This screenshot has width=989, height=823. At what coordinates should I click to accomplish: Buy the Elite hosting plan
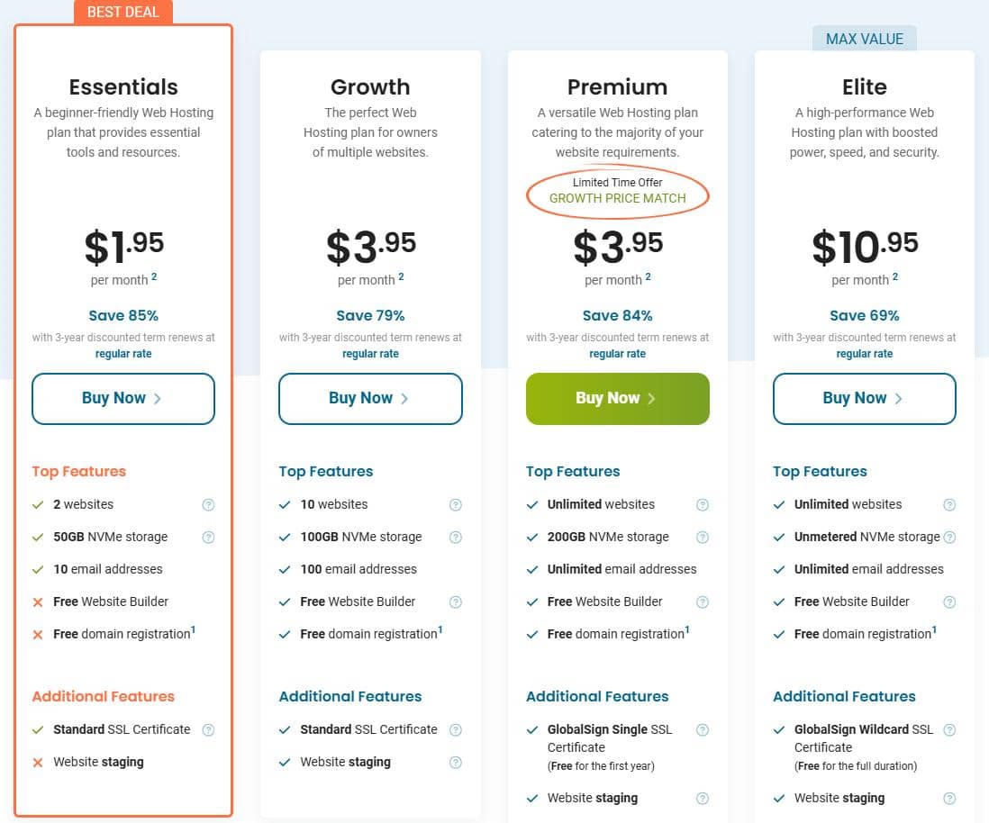[864, 398]
